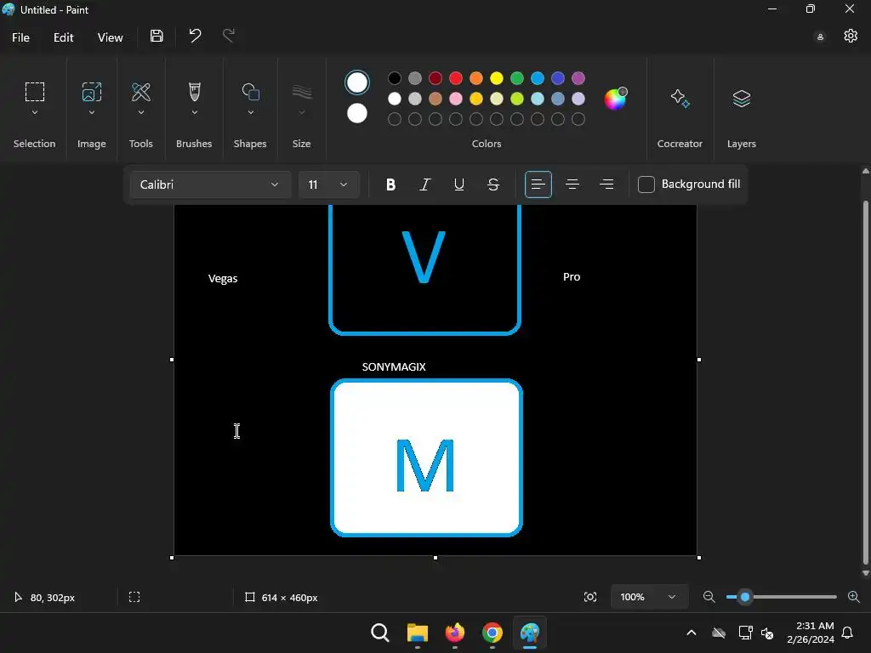Pick the yellow color swatch
871x653 pixels.
pos(497,78)
